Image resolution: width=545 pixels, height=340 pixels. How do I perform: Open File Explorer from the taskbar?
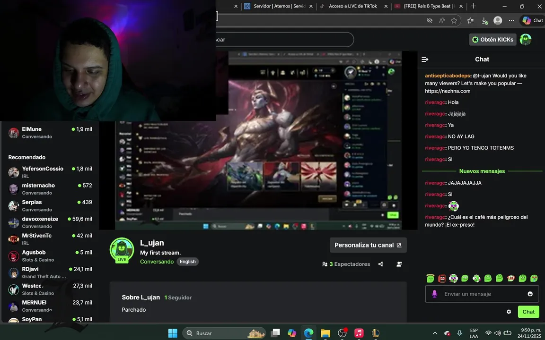(325, 333)
